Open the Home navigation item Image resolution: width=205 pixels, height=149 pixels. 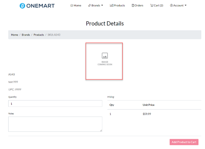pos(76,6)
